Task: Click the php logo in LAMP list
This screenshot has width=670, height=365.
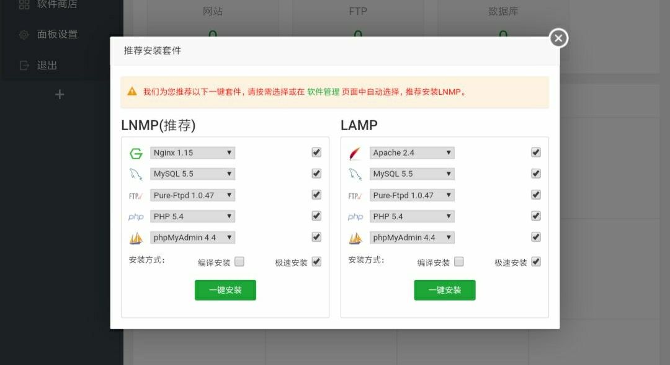Action: point(355,217)
